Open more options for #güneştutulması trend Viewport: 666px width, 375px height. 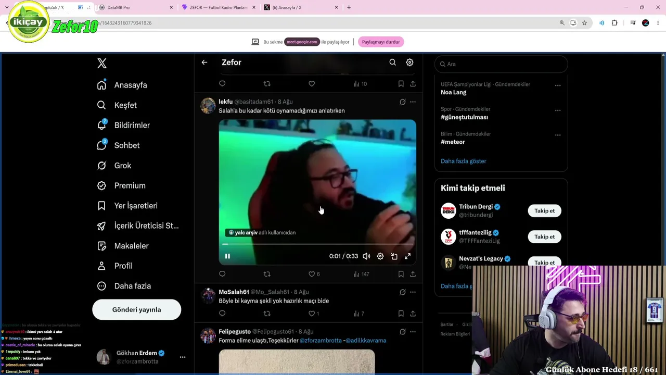point(558,110)
